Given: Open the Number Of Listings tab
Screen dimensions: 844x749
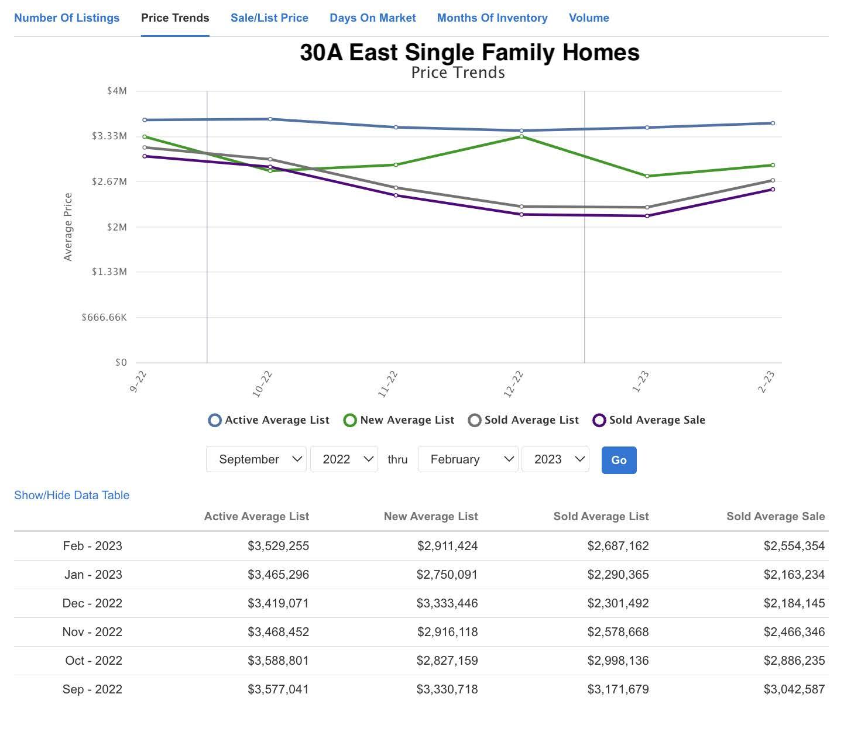Looking at the screenshot, I should pyautogui.click(x=67, y=18).
